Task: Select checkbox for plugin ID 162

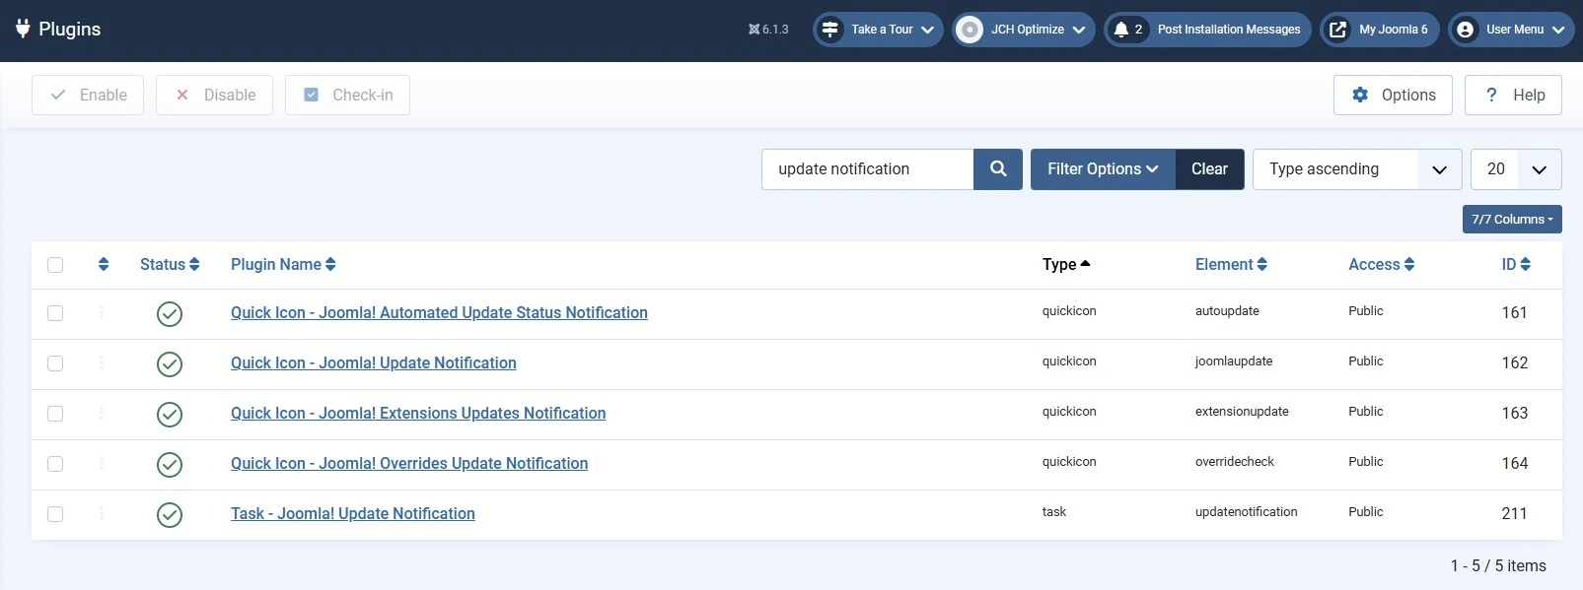Action: tap(55, 363)
